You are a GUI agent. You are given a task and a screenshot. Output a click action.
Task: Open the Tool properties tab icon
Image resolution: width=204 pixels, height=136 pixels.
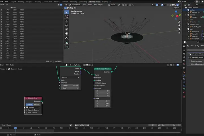pyautogui.click(x=184, y=46)
